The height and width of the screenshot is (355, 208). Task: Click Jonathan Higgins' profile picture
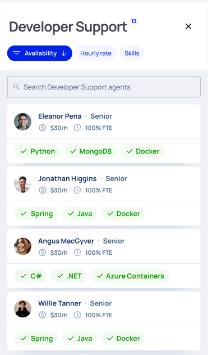(x=22, y=184)
